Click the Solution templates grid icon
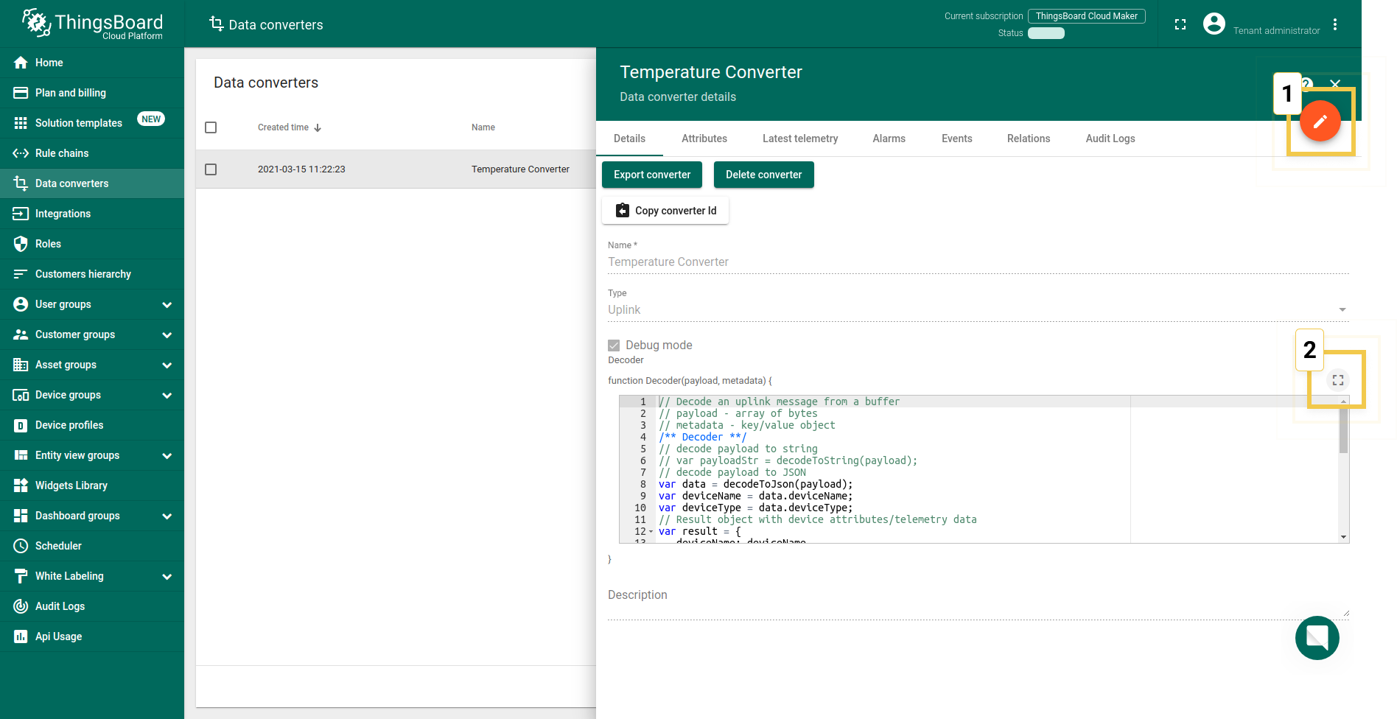 21,123
